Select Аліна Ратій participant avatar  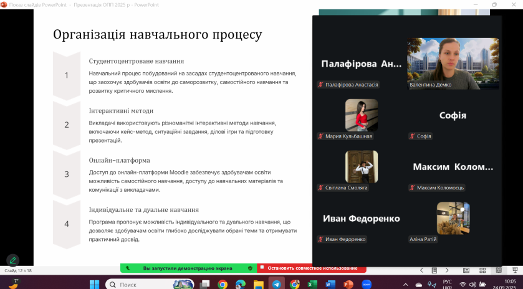(453, 218)
